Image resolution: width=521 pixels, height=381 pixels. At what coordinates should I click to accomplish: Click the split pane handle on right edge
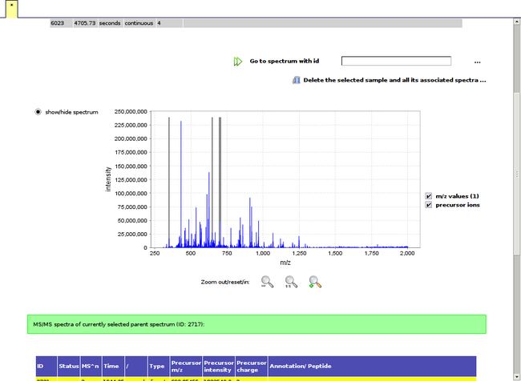(x=517, y=174)
